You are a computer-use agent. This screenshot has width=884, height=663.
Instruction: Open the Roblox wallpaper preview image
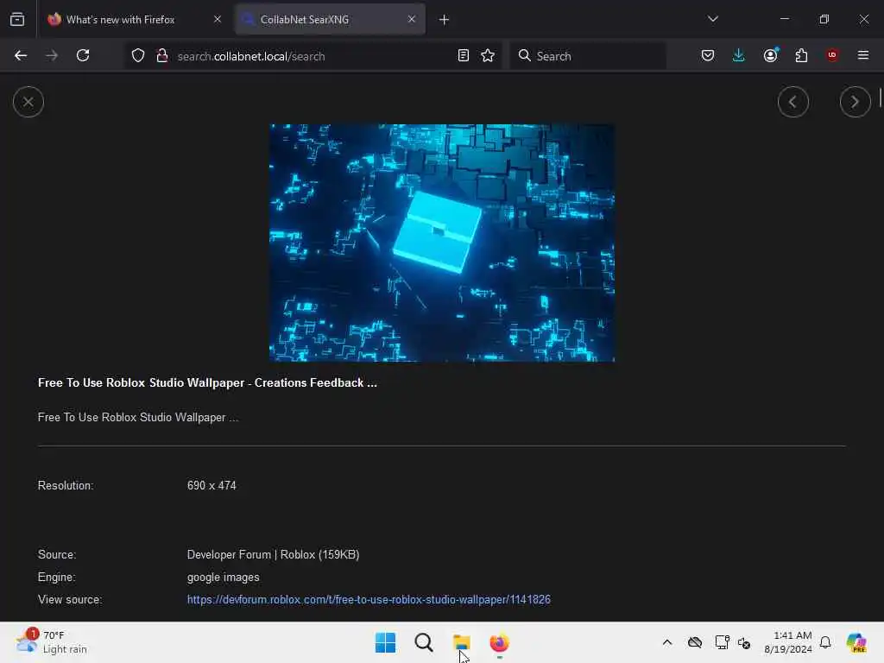pyautogui.click(x=442, y=243)
